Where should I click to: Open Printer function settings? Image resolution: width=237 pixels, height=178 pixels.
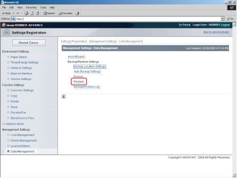click(15, 101)
